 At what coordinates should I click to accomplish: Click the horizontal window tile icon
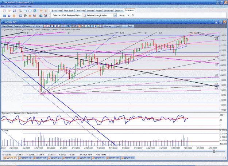tap(25, 11)
